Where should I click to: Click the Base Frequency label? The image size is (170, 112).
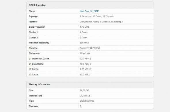click(x=37, y=27)
